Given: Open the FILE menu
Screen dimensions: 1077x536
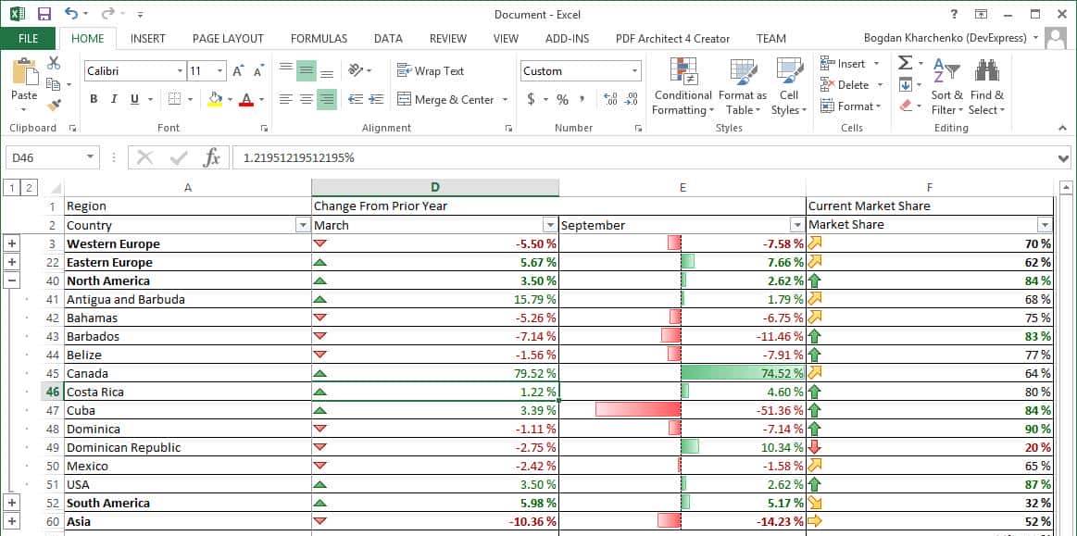Looking at the screenshot, I should pyautogui.click(x=28, y=38).
